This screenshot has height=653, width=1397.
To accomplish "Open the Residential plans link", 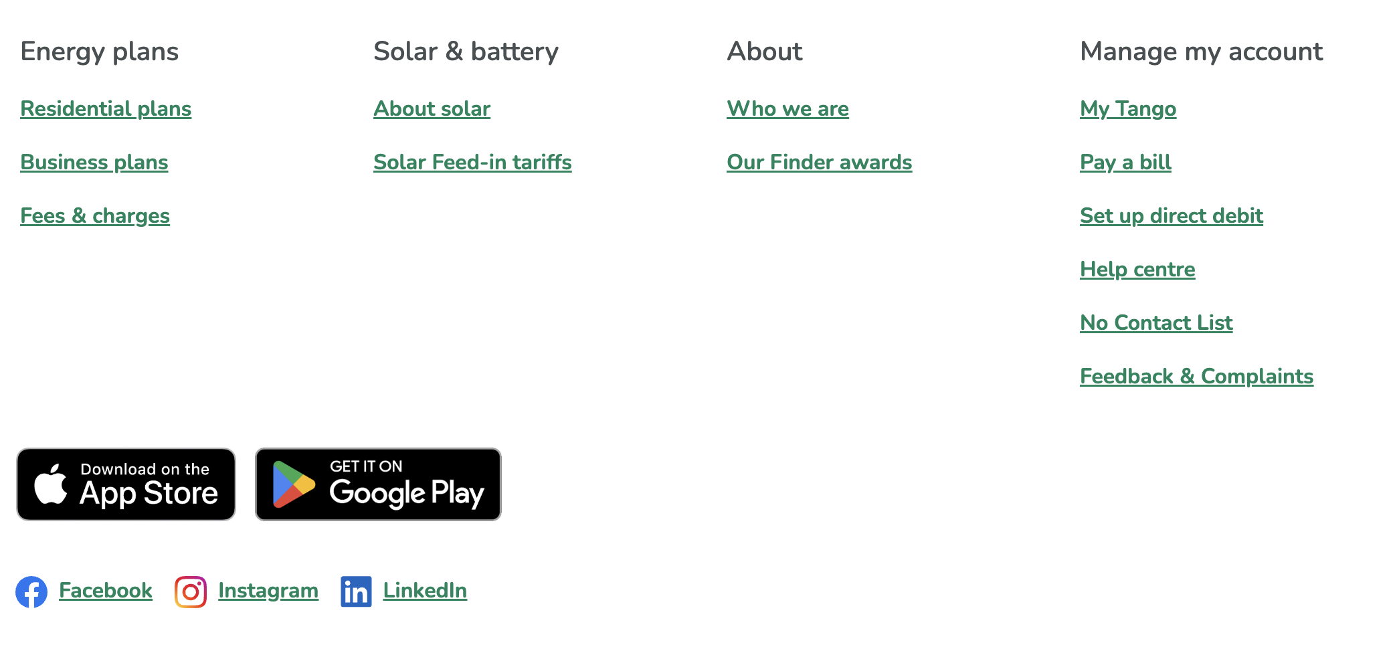I will click(106, 109).
